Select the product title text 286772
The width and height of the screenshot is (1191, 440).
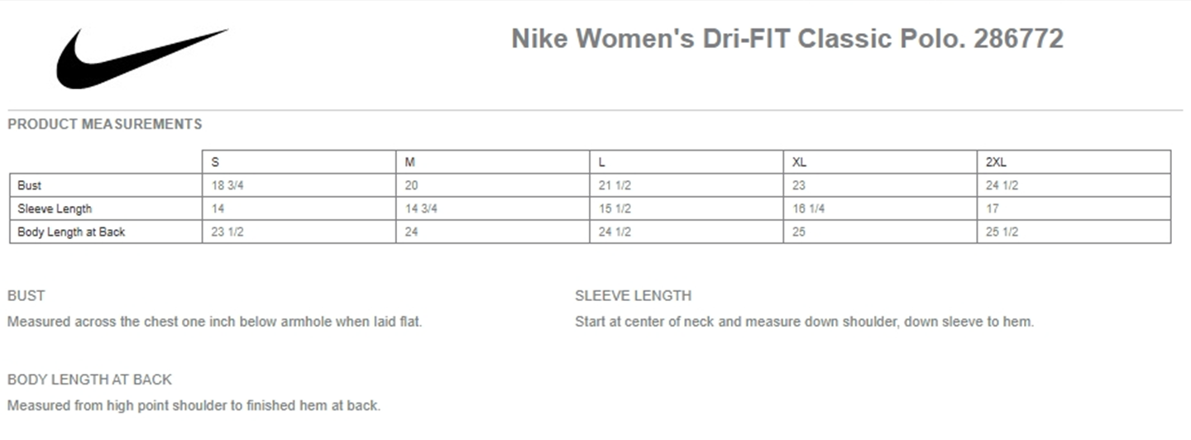[x=1018, y=39]
